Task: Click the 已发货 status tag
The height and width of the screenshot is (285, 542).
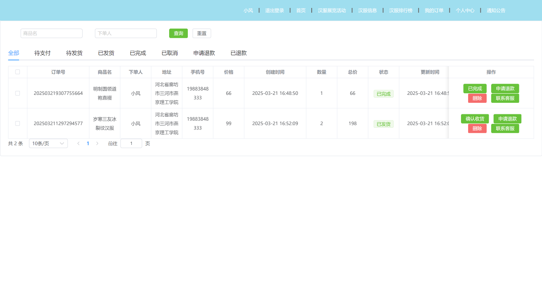Action: tap(384, 124)
